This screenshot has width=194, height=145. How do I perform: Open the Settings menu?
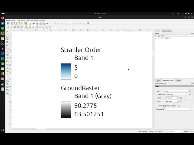tap(42, 20)
